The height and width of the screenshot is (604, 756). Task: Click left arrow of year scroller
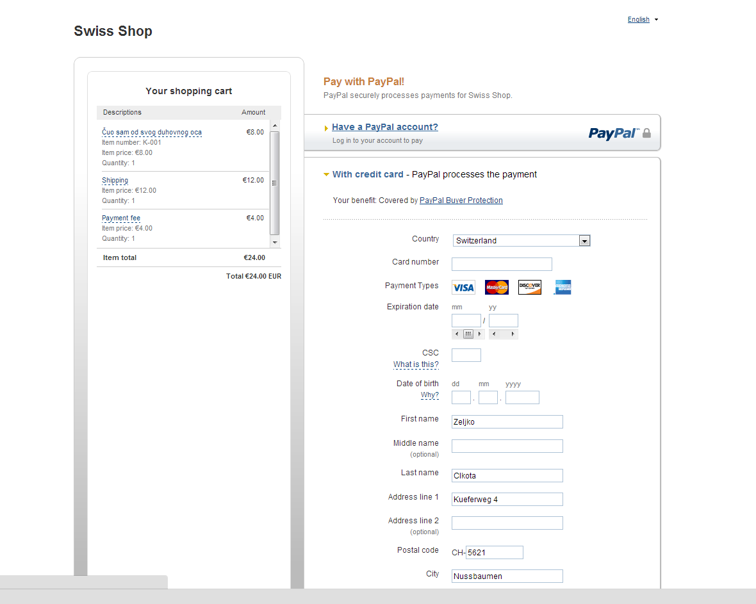pyautogui.click(x=494, y=334)
